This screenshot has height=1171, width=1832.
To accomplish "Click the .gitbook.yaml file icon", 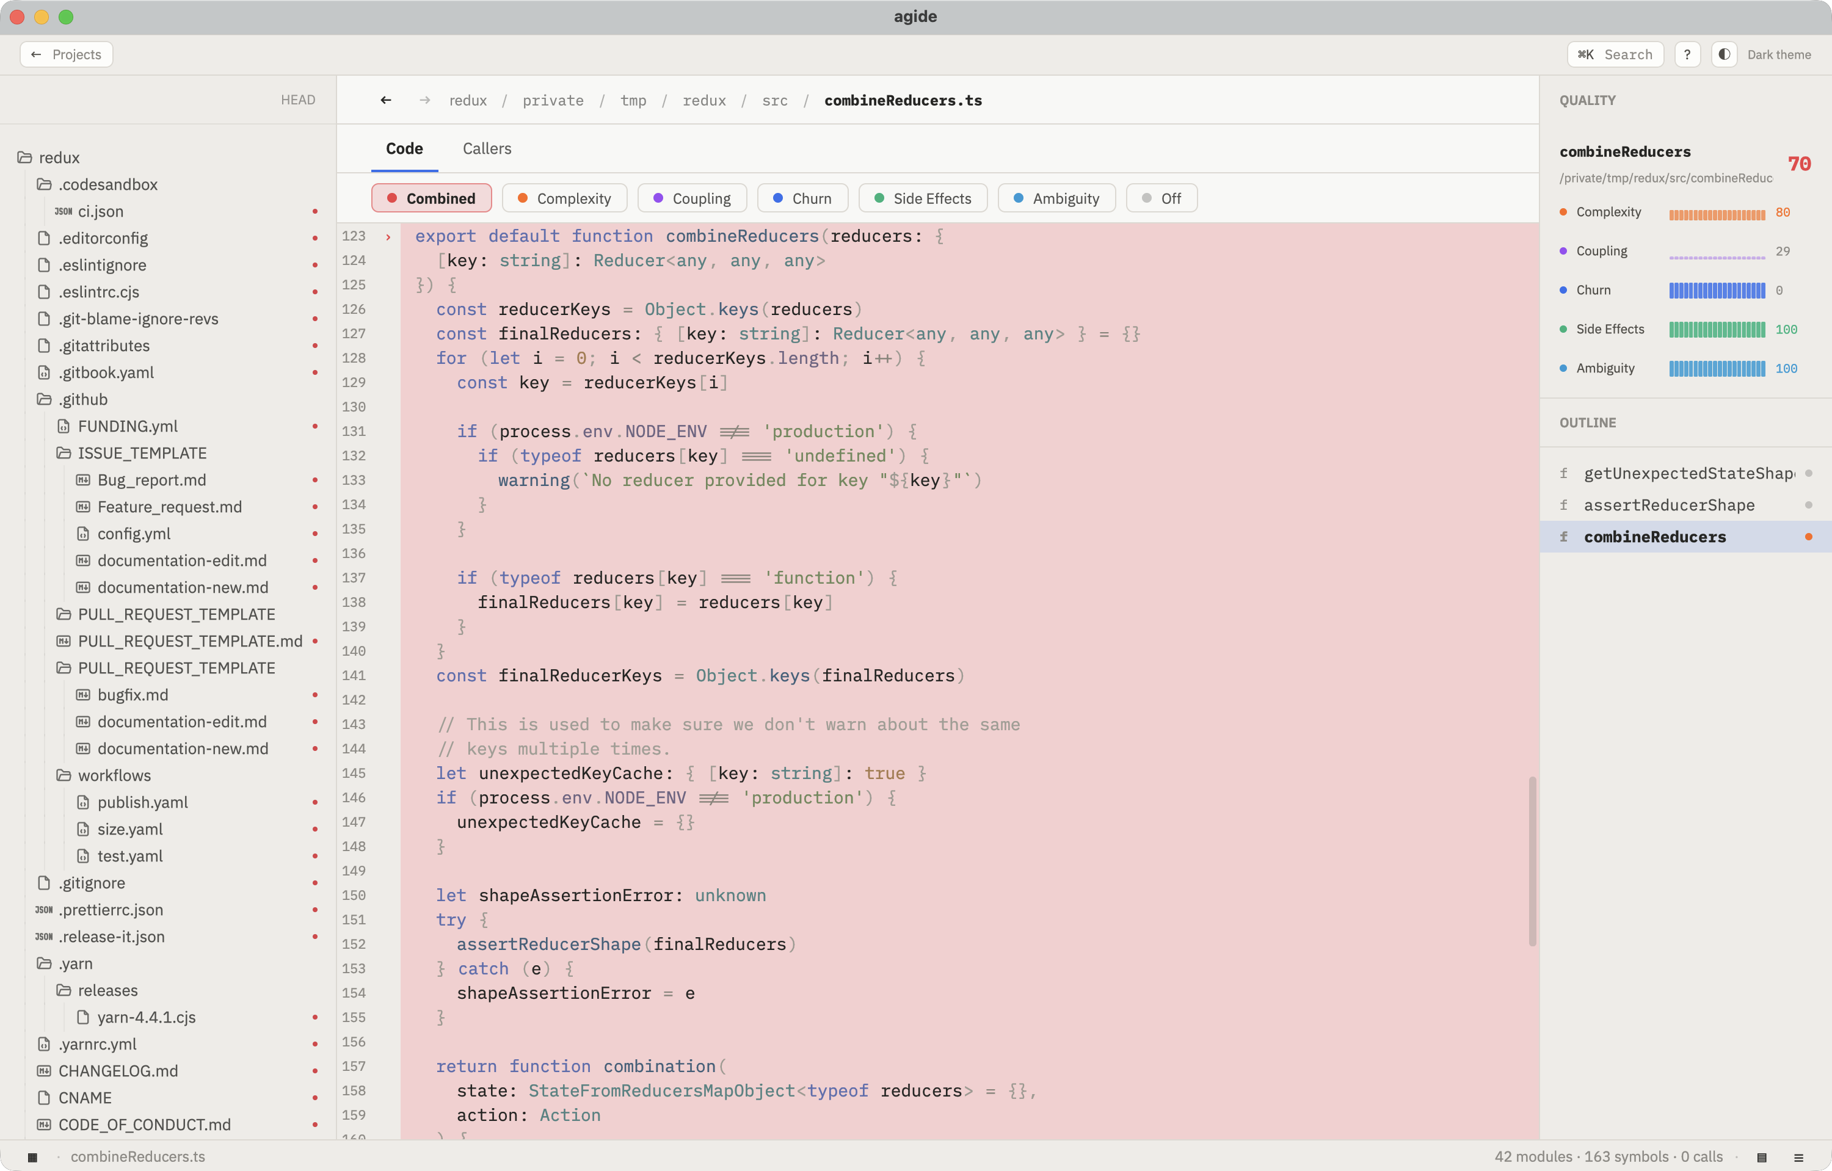I will coord(44,372).
